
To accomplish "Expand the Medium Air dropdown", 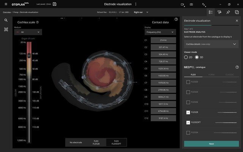I will tap(28, 32).
